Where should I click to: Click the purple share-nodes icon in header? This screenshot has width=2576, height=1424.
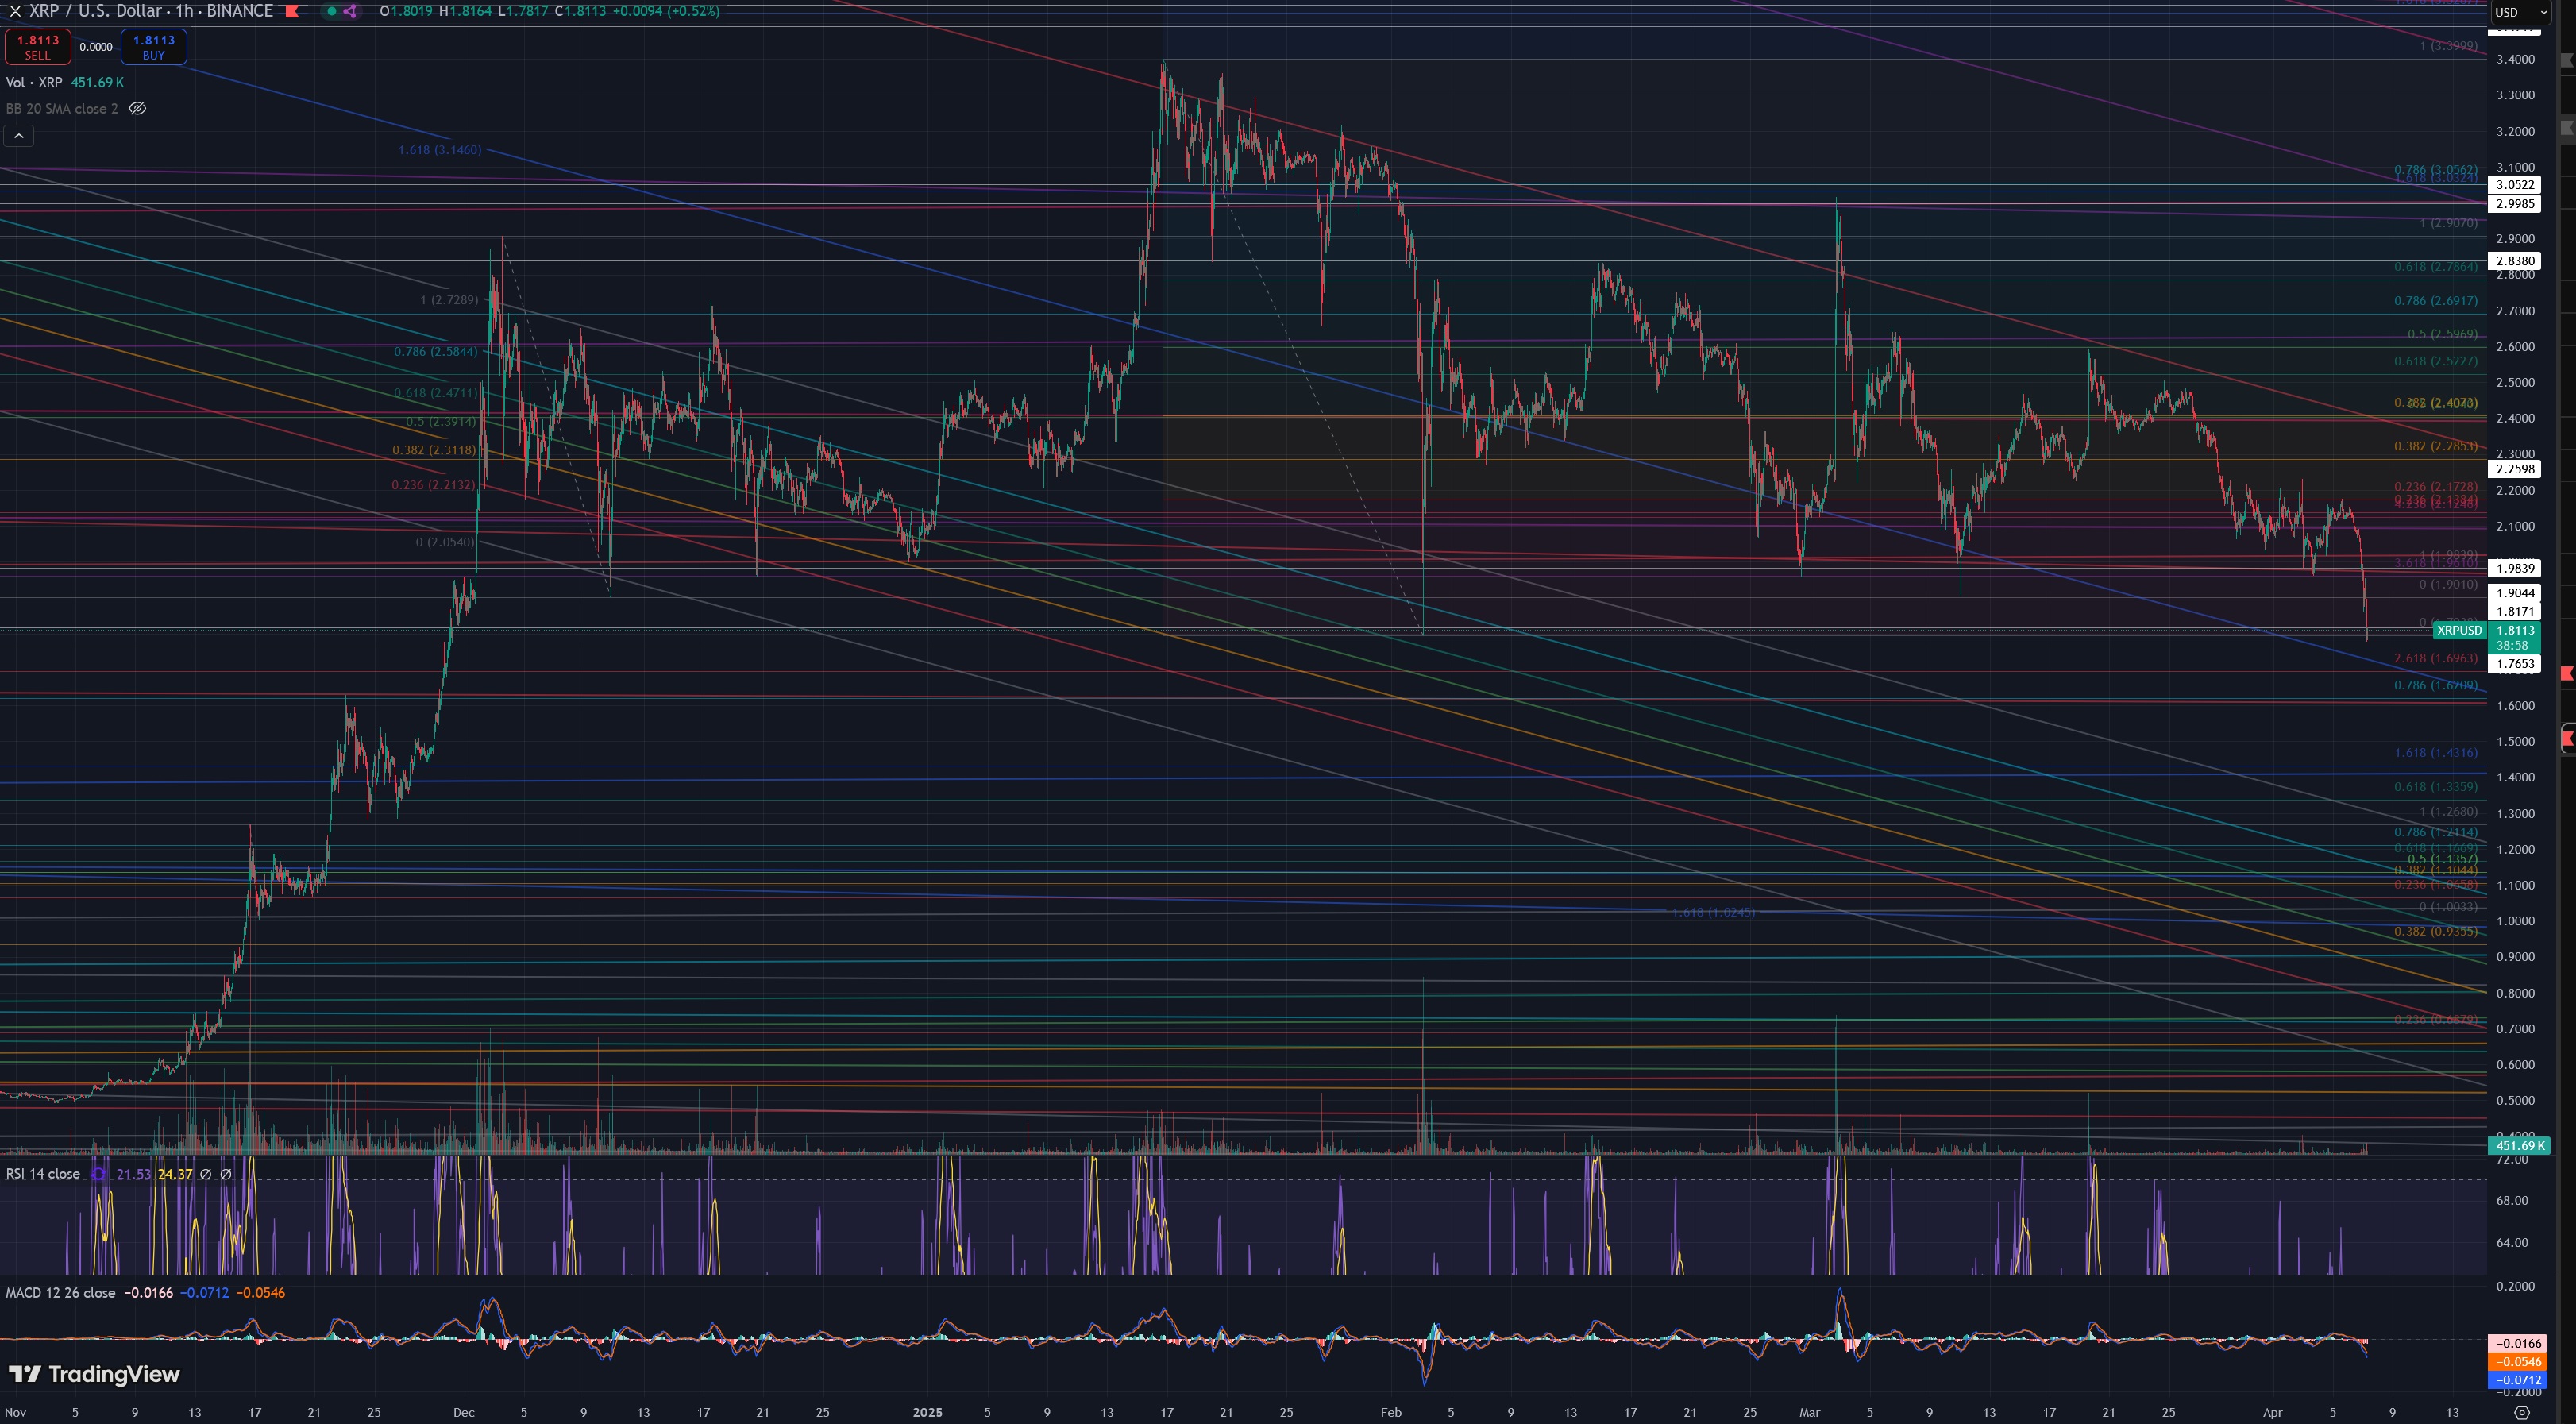coord(350,11)
